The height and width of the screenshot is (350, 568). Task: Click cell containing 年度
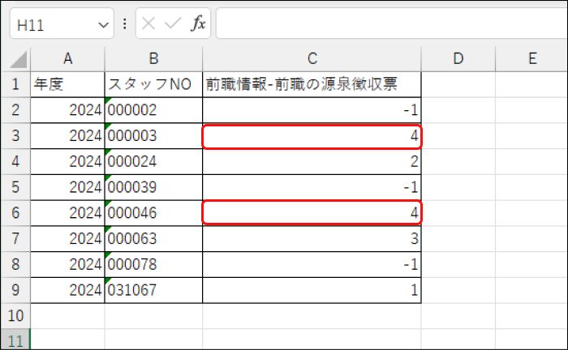67,84
